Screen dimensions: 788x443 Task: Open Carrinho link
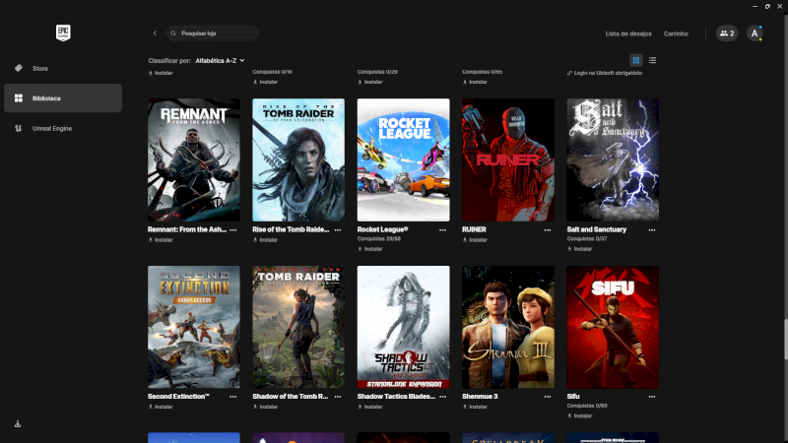point(676,33)
